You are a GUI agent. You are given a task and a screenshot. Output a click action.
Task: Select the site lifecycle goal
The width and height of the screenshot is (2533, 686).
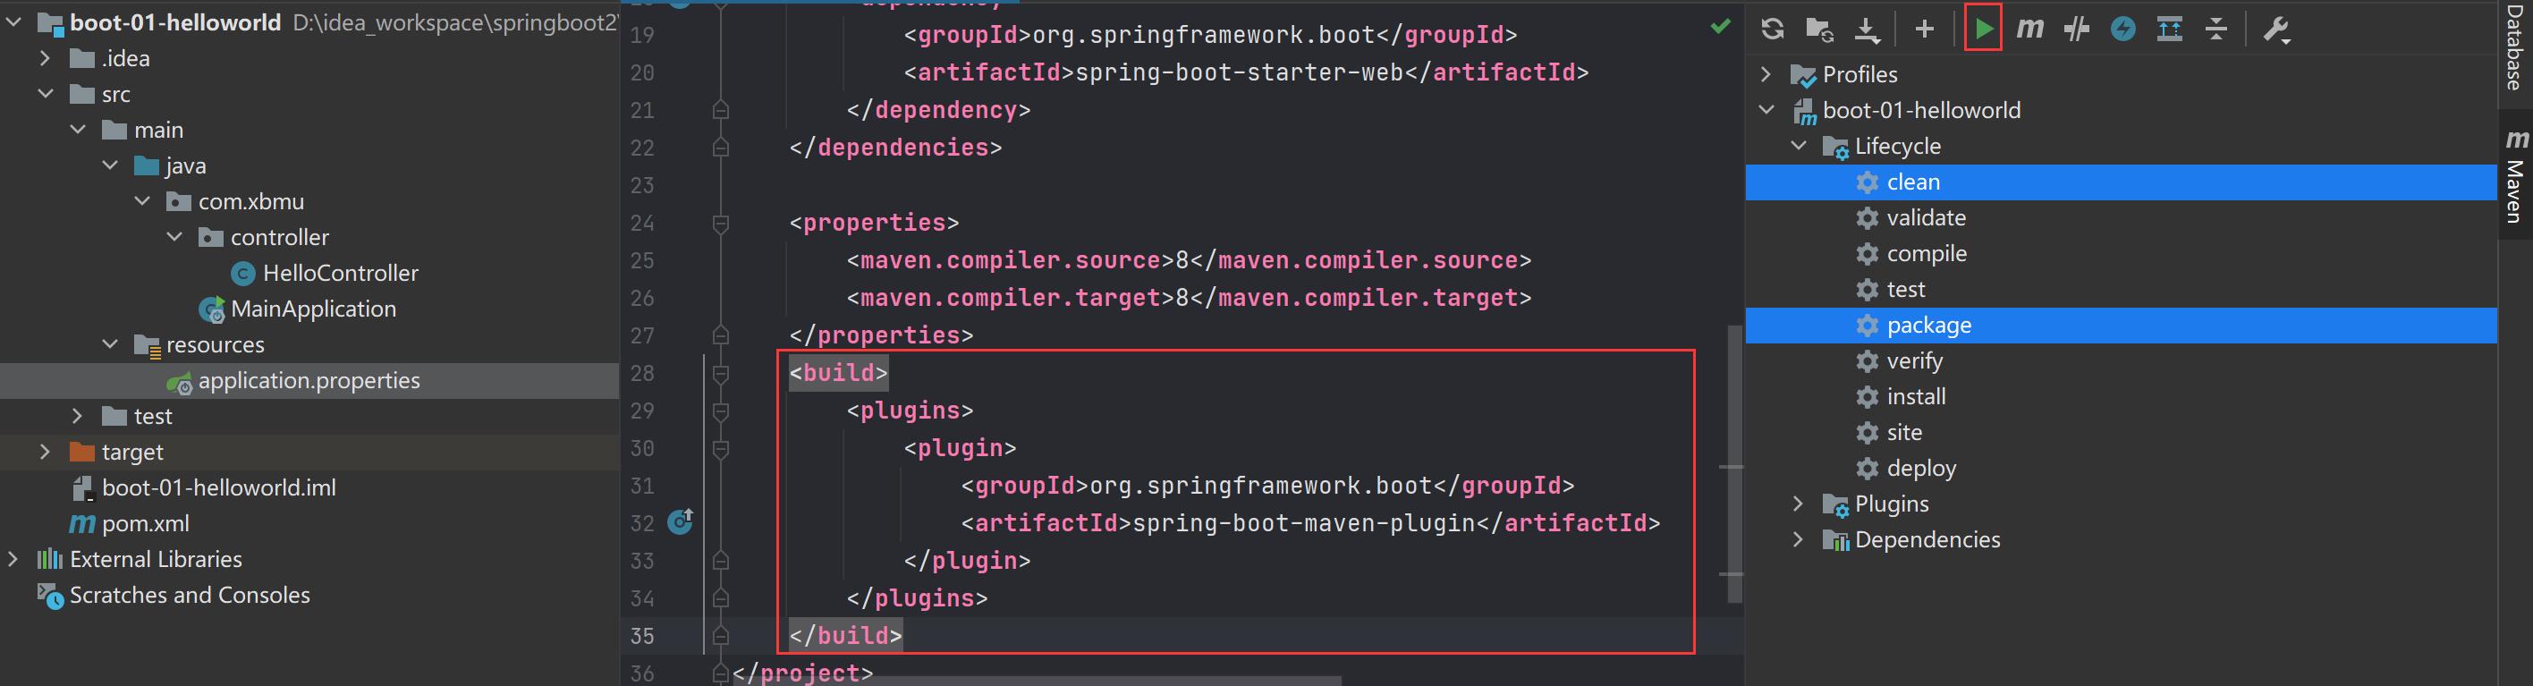pyautogui.click(x=2121, y=432)
